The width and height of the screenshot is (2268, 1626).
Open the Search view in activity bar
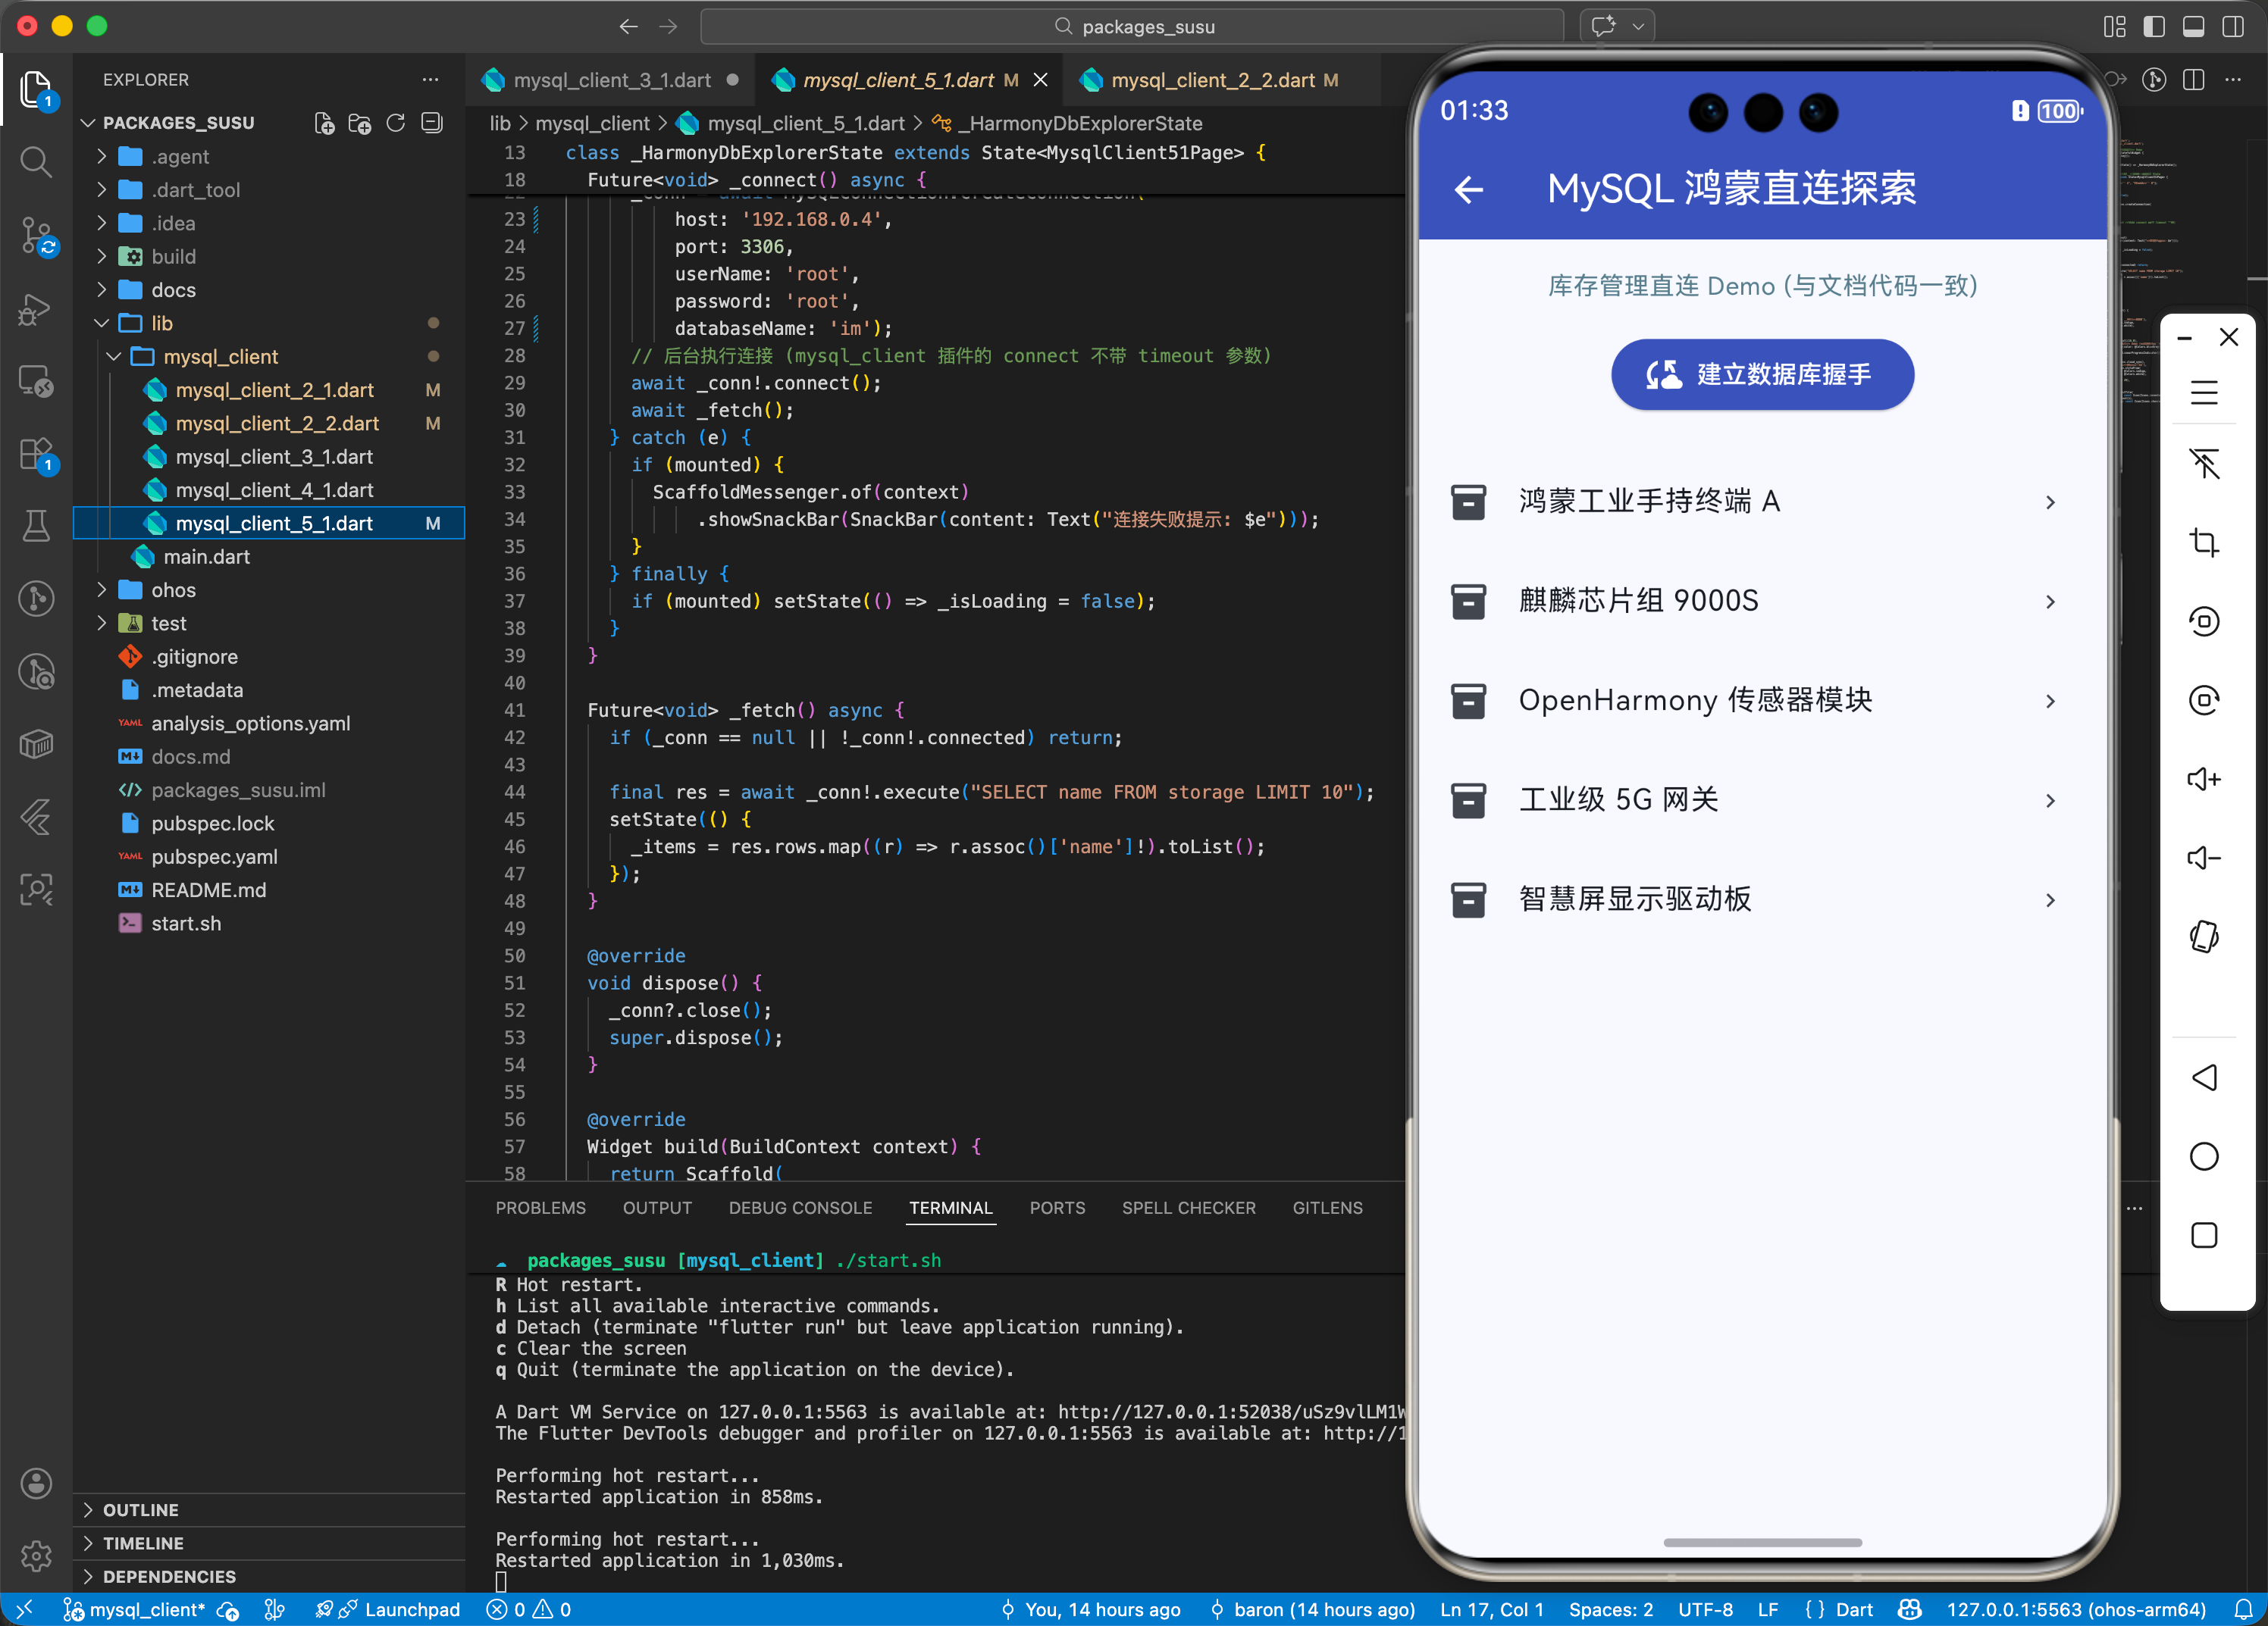(36, 162)
